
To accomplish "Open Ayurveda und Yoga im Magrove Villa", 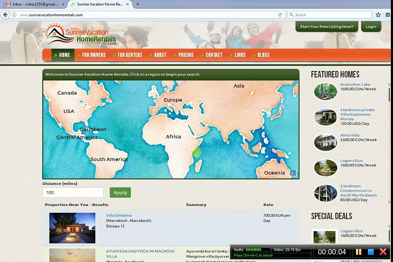I will coord(140,254).
